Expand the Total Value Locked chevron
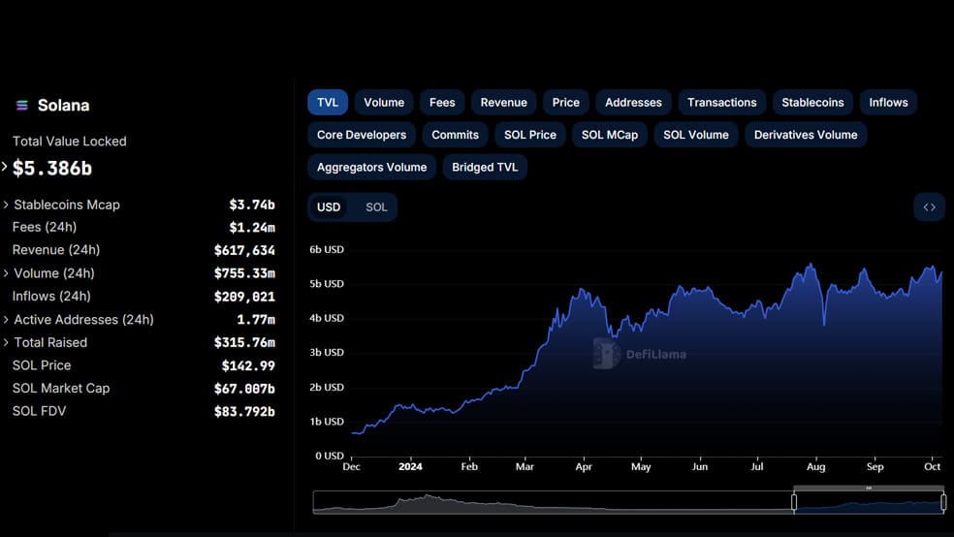Viewport: 954px width, 537px height. click(x=4, y=166)
